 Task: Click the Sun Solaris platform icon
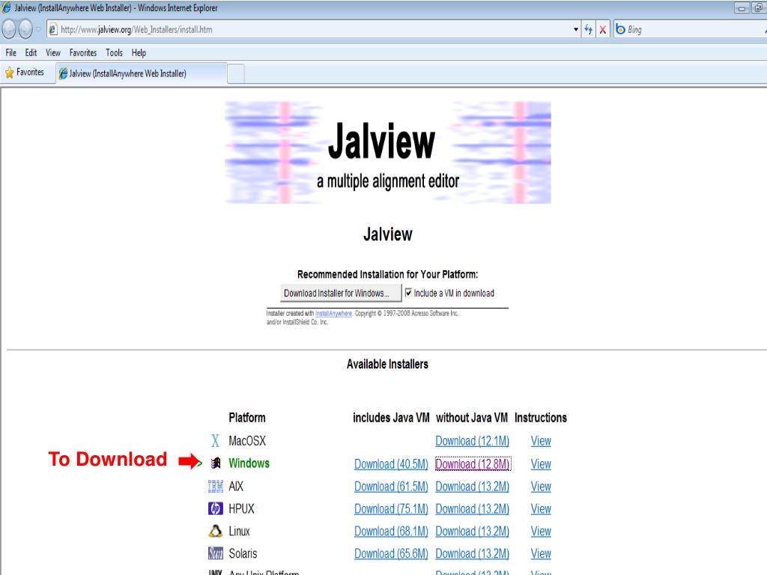coord(216,553)
